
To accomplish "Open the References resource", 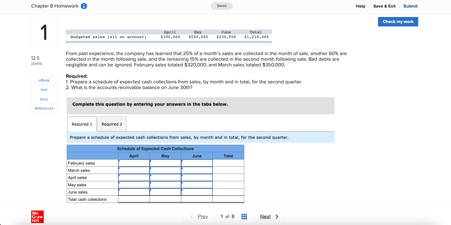I will [44, 108].
